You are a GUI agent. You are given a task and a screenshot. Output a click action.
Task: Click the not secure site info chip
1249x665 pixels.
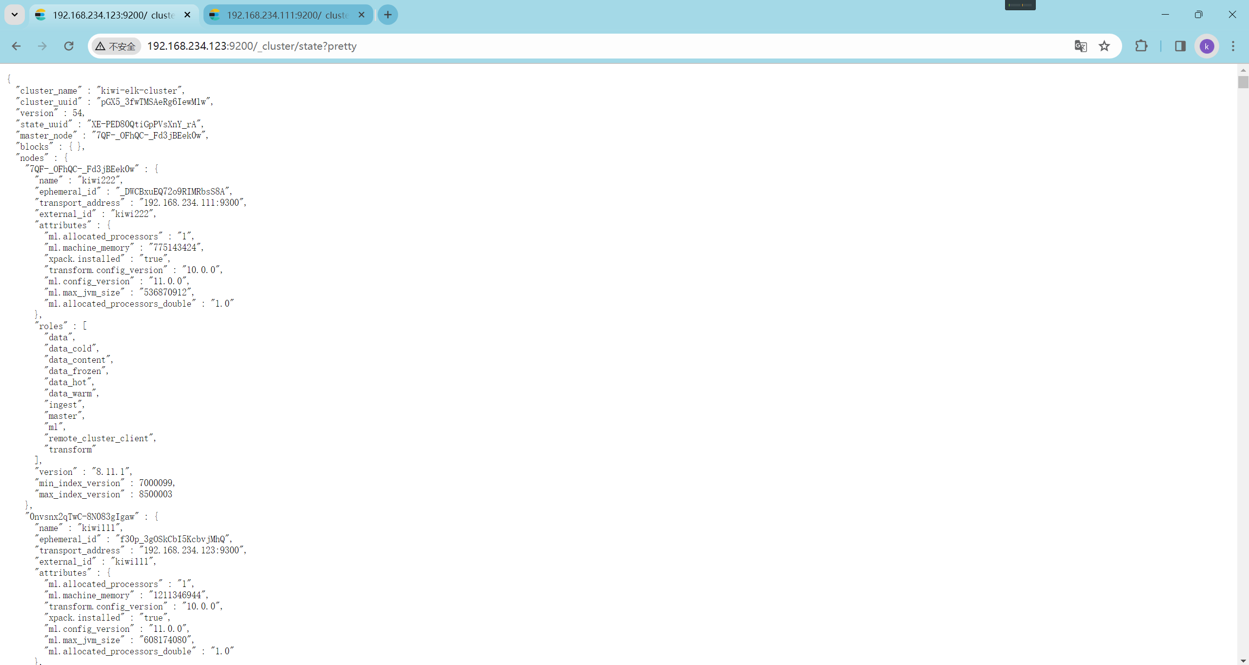pyautogui.click(x=116, y=46)
